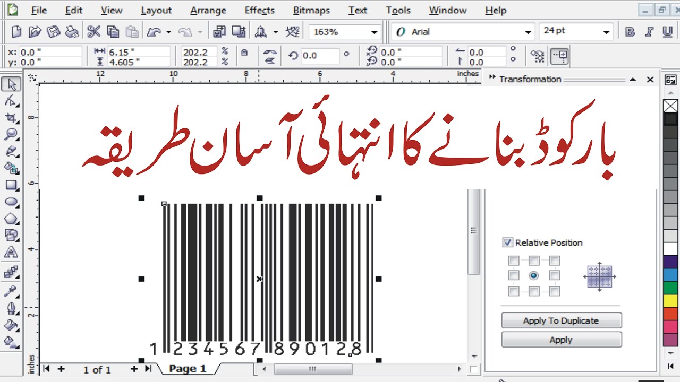Open the Bitmaps menu
Screen dimensions: 680x382
point(311,11)
